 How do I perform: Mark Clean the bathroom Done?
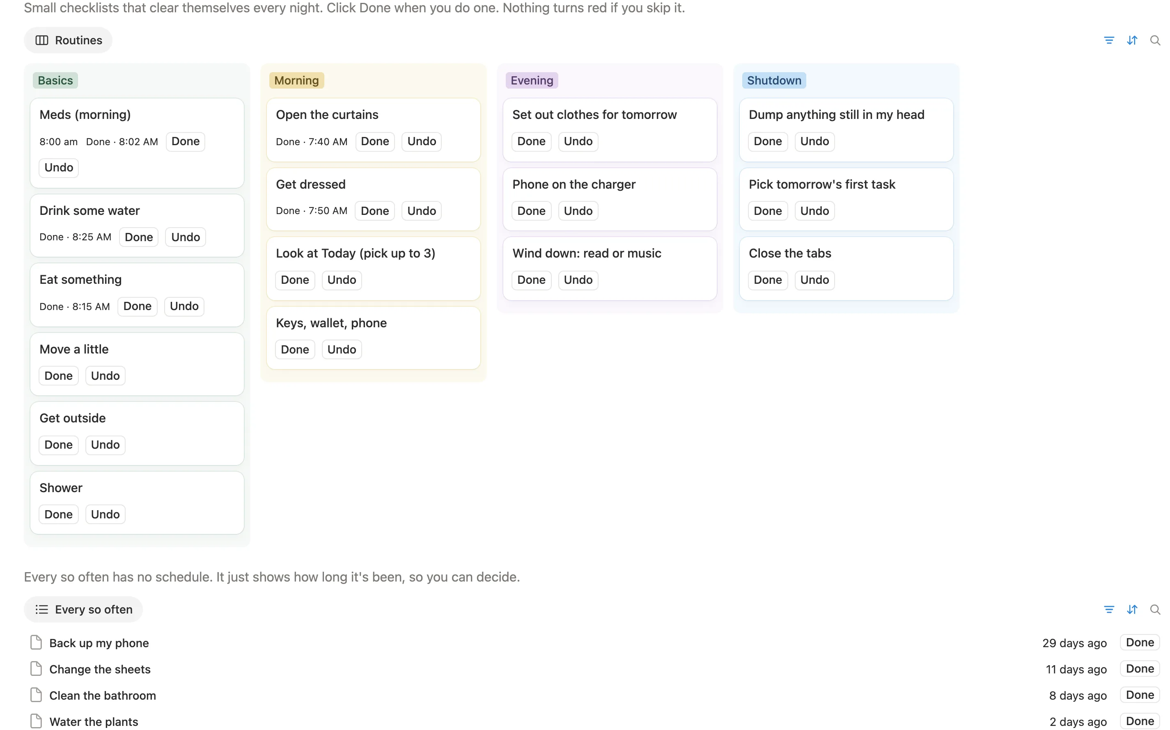pyautogui.click(x=1140, y=695)
